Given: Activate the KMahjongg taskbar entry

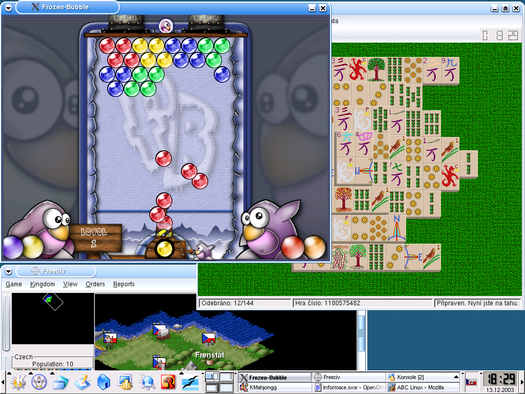Looking at the screenshot, I should [275, 388].
